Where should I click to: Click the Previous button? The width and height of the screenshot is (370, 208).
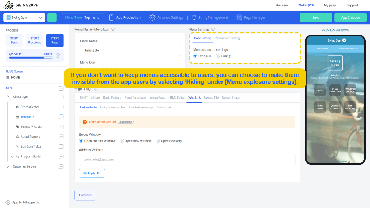(85, 195)
